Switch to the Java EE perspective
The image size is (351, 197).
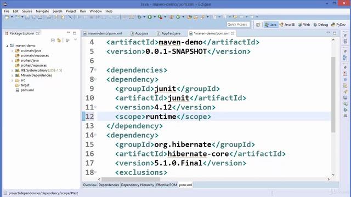(287, 25)
